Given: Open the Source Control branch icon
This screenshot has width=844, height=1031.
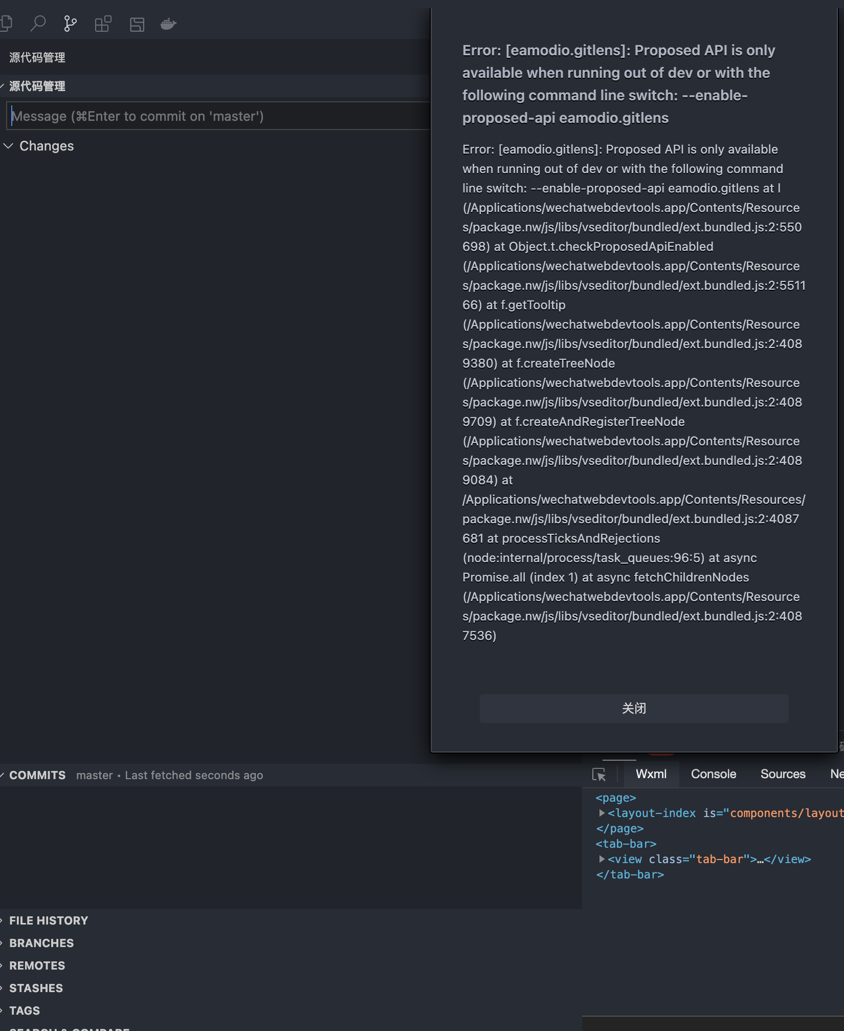Looking at the screenshot, I should coord(70,24).
